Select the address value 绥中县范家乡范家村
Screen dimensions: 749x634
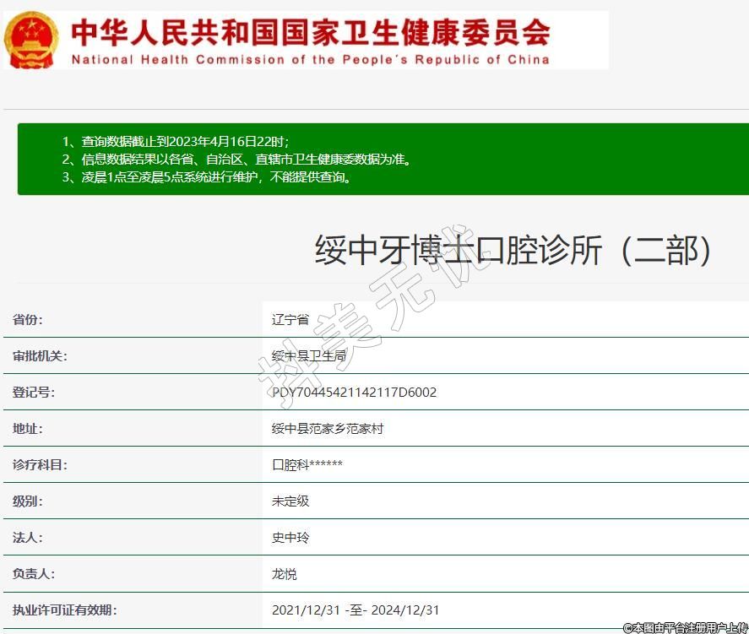(x=328, y=429)
